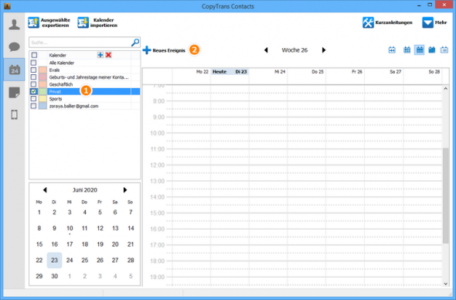Select June 30 in mini calendar
This screenshot has width=456, height=300.
54,276
